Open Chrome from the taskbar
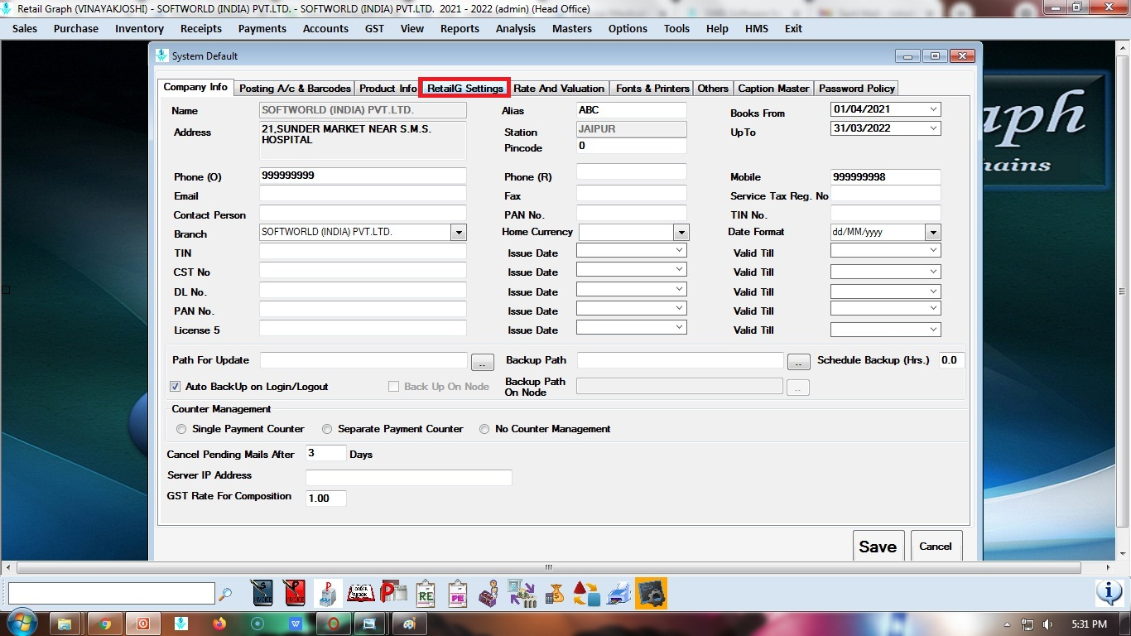 click(105, 624)
